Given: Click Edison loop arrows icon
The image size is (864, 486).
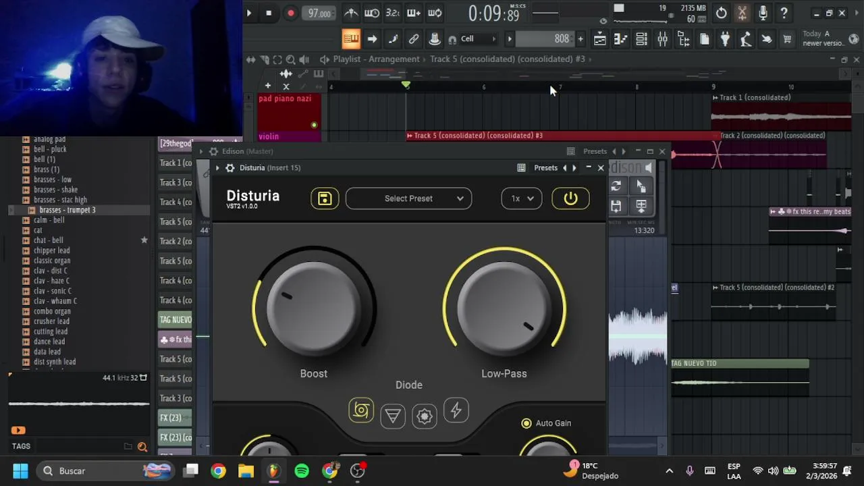Looking at the screenshot, I should (x=616, y=186).
